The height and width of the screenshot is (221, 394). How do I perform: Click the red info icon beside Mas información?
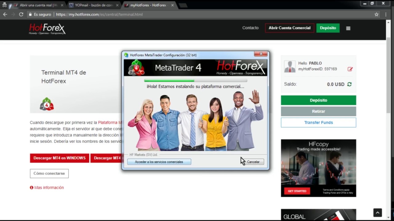coord(31,188)
